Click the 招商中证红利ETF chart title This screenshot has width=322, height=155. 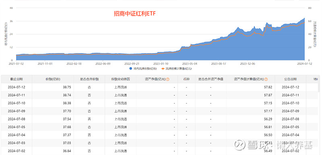[135, 14]
